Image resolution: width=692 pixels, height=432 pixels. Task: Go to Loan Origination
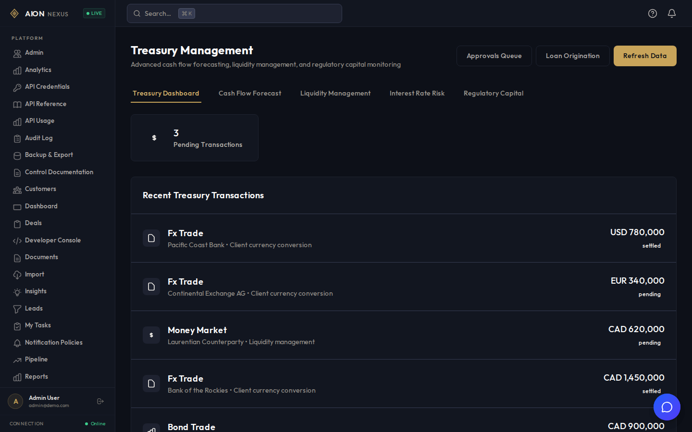(x=573, y=56)
